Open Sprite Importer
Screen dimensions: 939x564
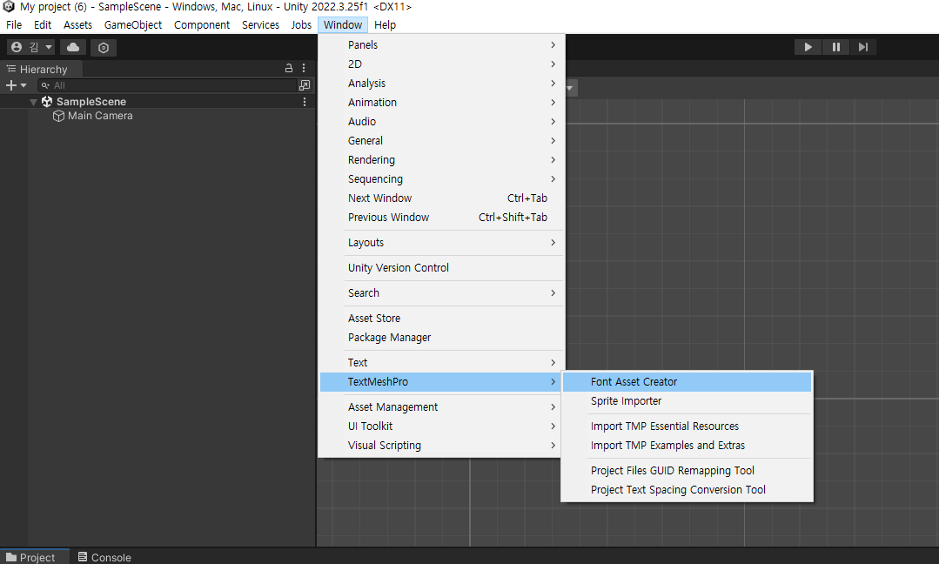coord(687,400)
